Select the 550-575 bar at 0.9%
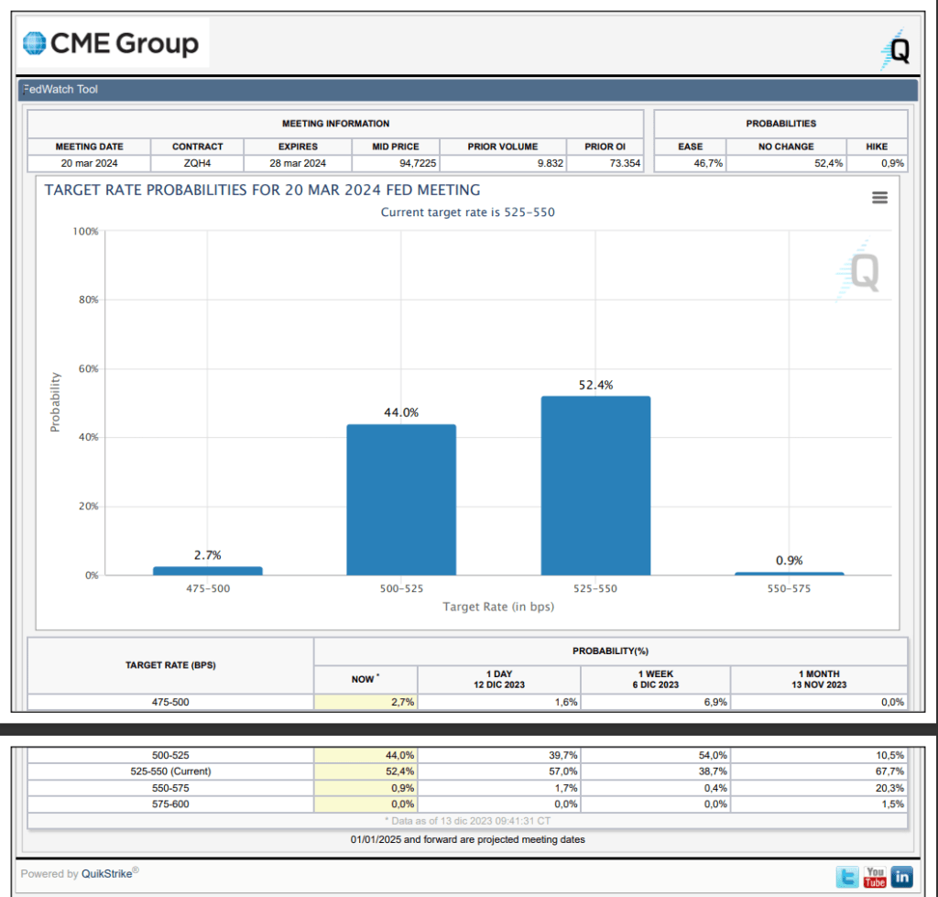 (789, 574)
